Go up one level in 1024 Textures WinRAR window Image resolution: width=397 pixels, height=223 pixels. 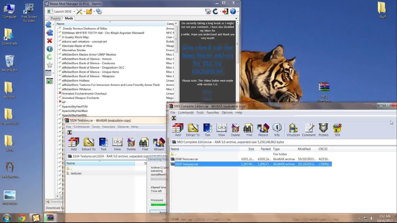click(x=70, y=132)
